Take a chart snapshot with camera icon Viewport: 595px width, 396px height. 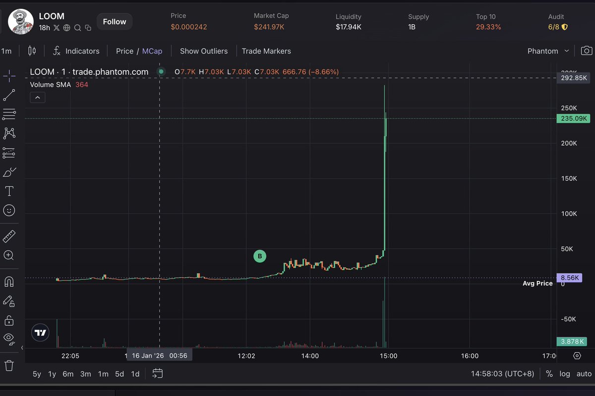[x=586, y=51]
